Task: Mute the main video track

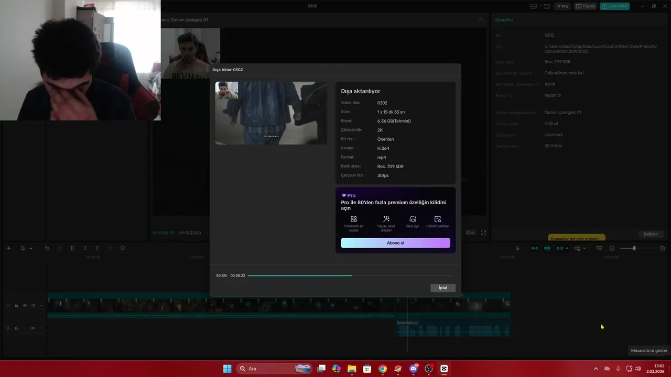Action: pyautogui.click(x=33, y=305)
